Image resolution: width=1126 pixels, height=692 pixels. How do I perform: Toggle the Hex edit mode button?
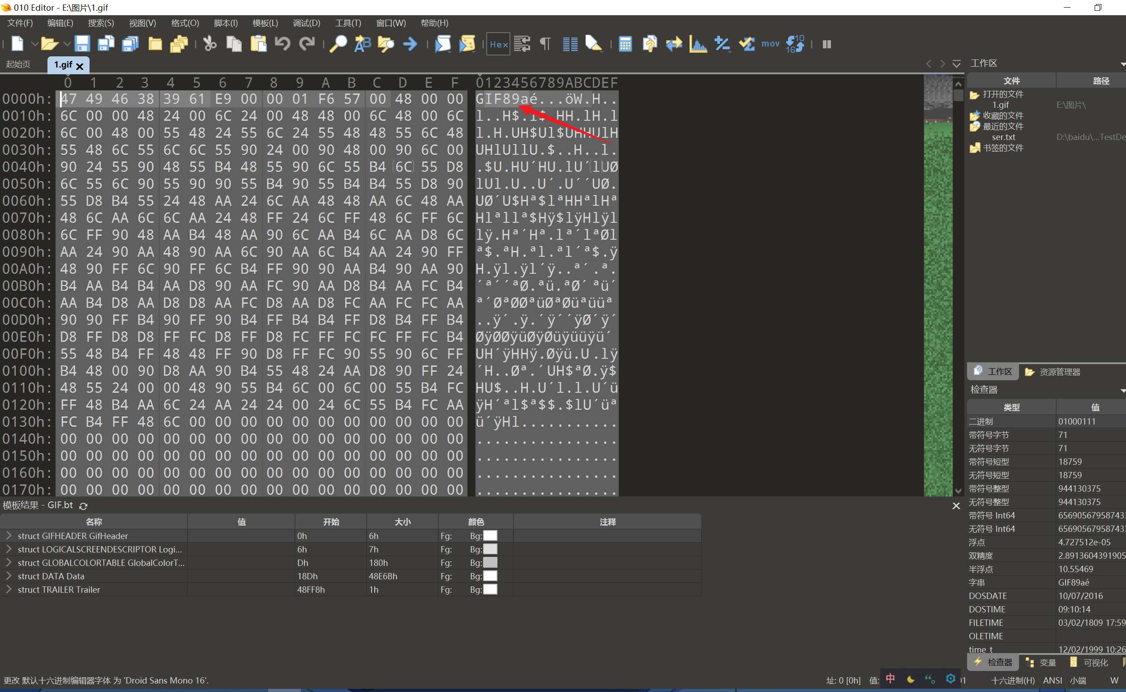(498, 44)
